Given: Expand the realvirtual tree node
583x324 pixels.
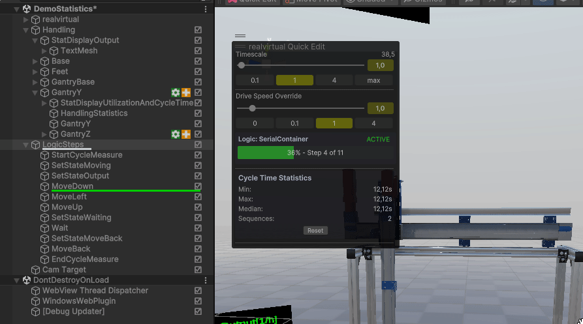Looking at the screenshot, I should [x=26, y=20].
